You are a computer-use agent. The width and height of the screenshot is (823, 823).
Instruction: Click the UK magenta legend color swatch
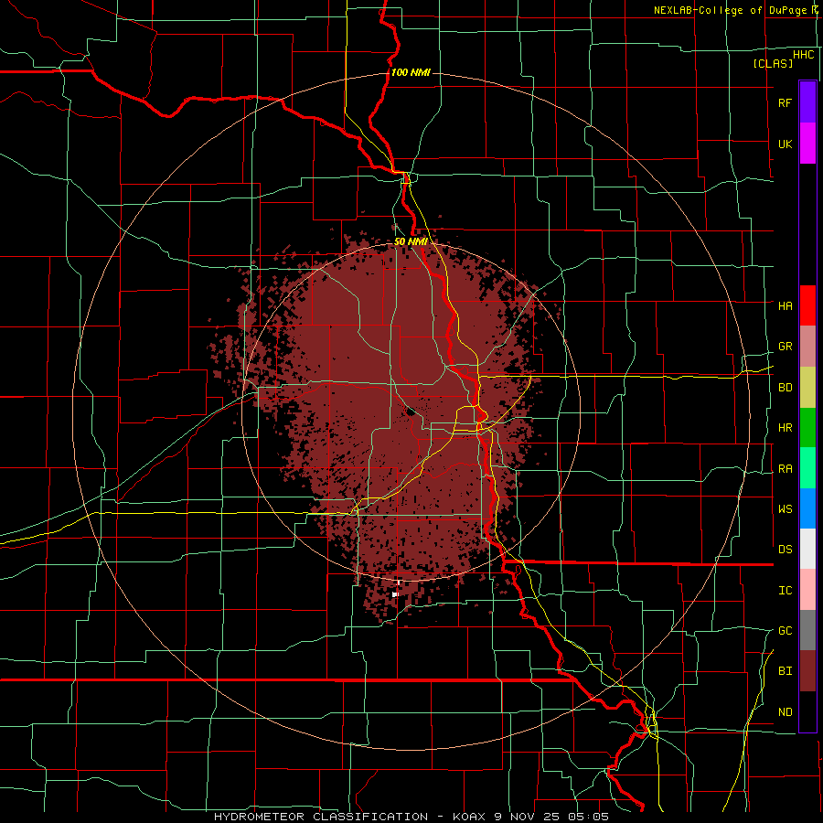click(807, 144)
